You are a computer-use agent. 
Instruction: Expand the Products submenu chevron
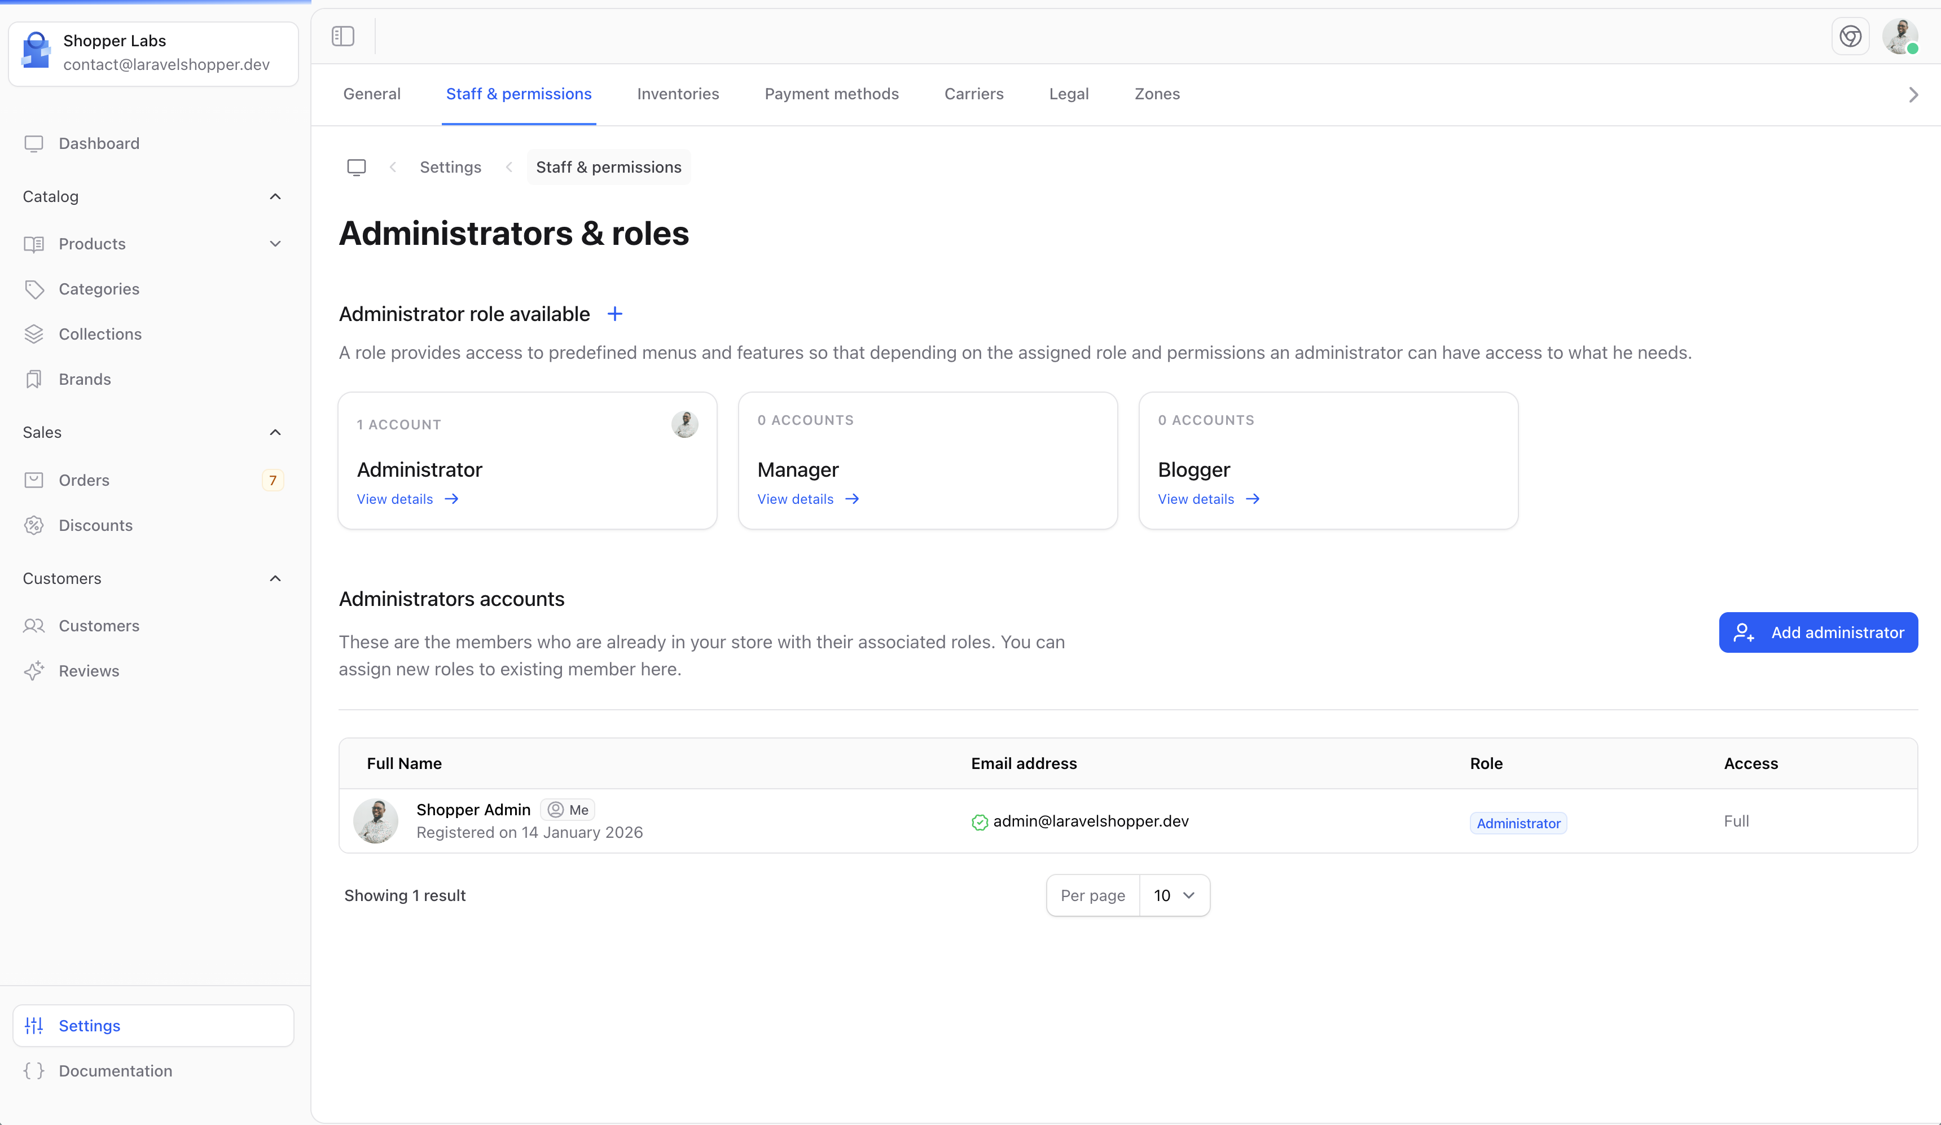(x=275, y=244)
